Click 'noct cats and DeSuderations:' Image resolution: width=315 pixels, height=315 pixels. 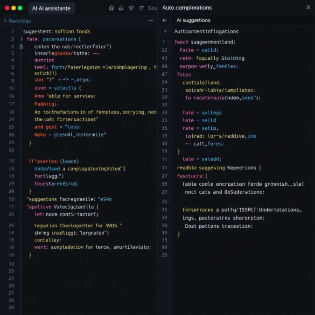coord(224,192)
